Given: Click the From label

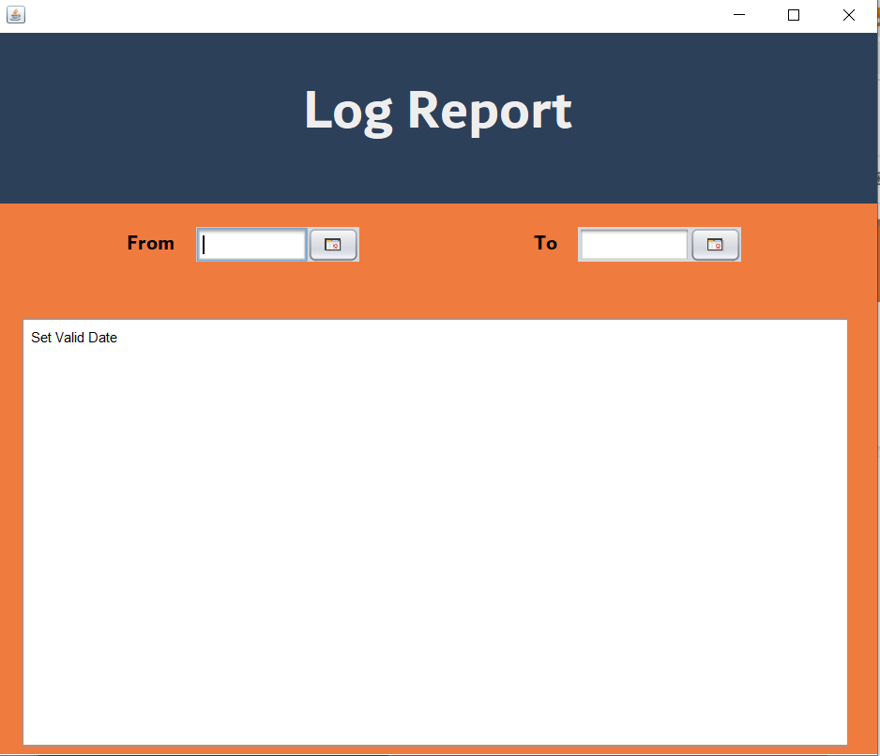Looking at the screenshot, I should 150,243.
